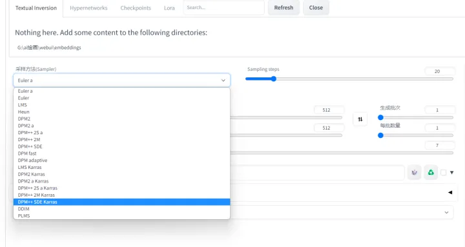The width and height of the screenshot is (465, 247).
Task: Expand the black down triangle beside the checkbox
Action: point(451,172)
